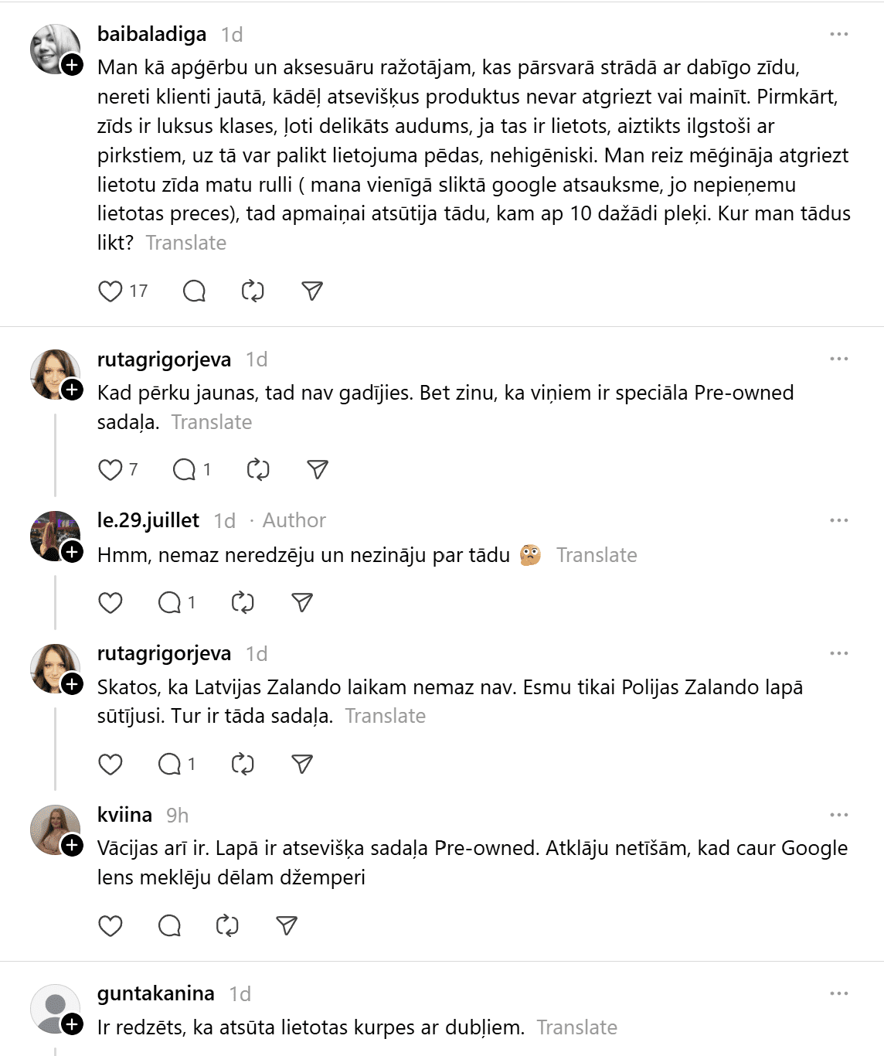Viewport: 884px width, 1056px height.
Task: Reply to baibaladiga's comment
Action: (194, 291)
